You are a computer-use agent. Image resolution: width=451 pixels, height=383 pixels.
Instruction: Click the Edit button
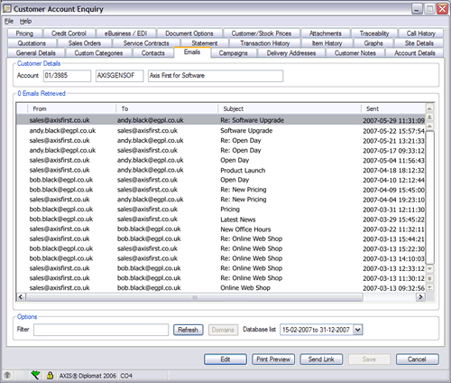point(225,360)
